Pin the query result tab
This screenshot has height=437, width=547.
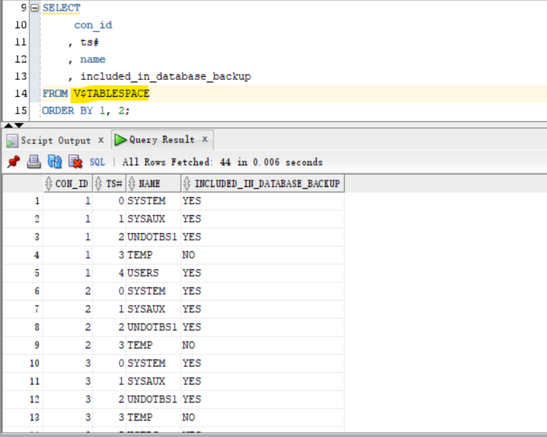point(14,162)
